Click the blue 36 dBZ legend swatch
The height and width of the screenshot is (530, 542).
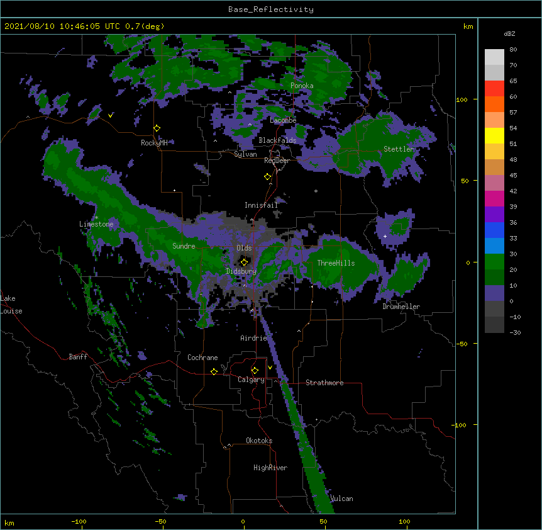tap(494, 230)
